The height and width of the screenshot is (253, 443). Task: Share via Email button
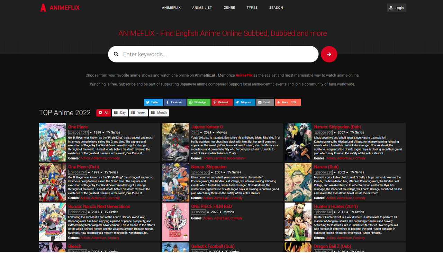(265, 102)
